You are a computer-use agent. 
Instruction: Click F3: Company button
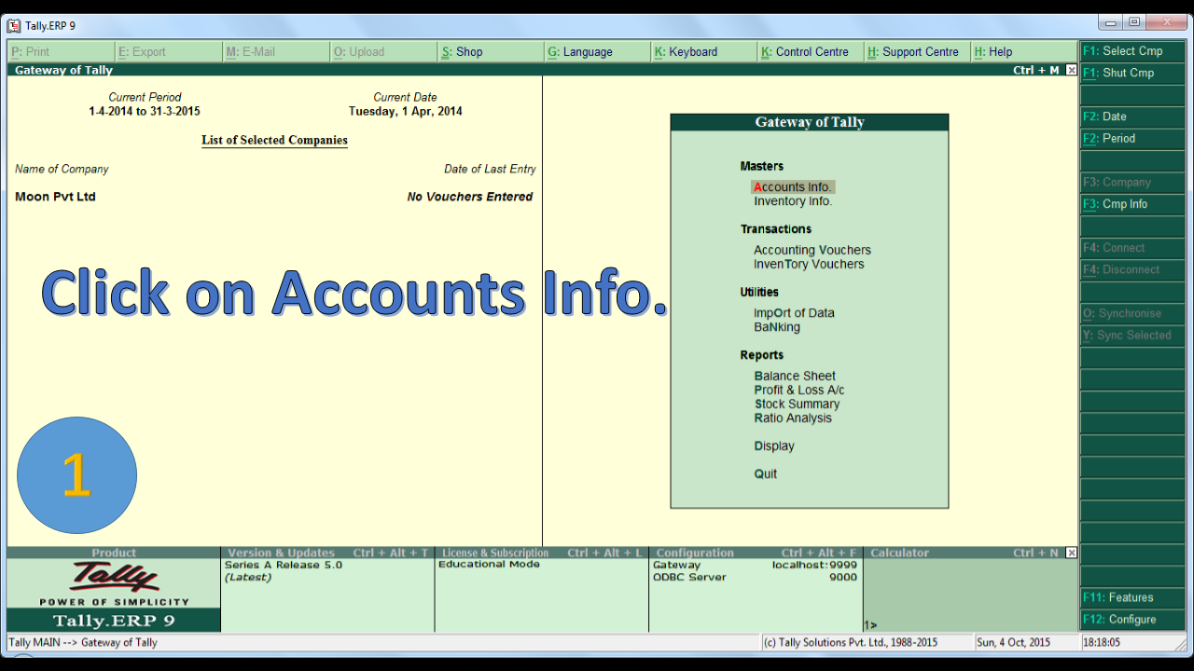[1132, 182]
